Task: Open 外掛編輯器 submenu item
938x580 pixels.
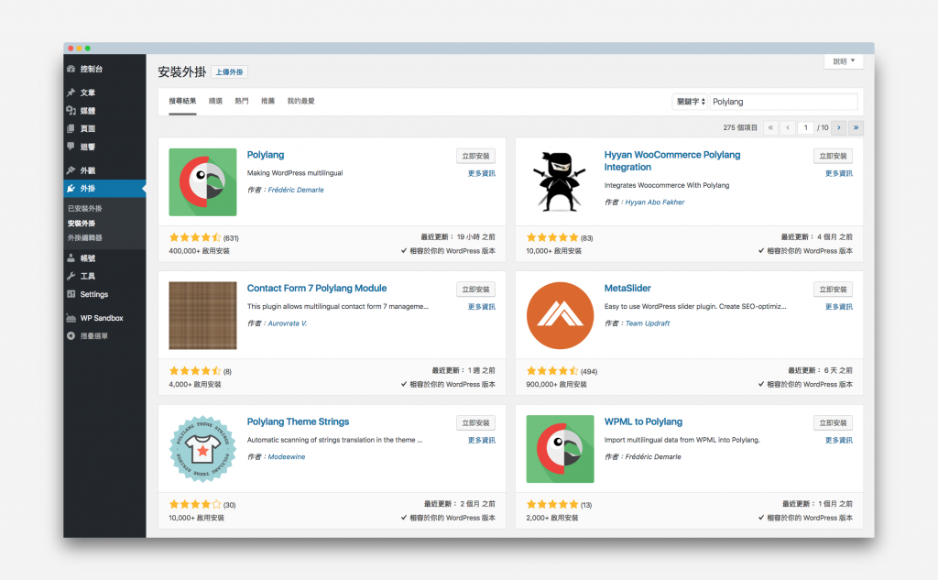Action: coord(85,237)
